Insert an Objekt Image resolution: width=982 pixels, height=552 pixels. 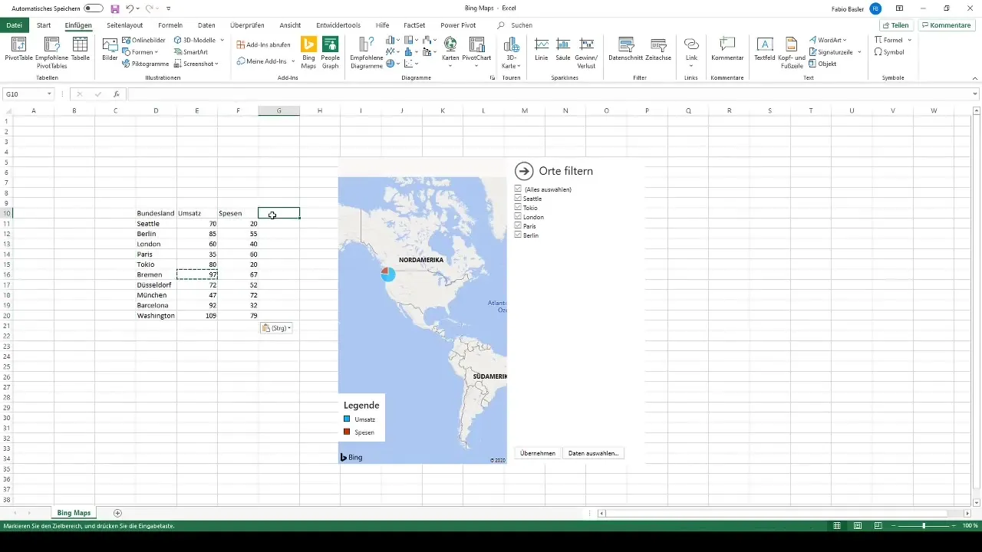pos(822,64)
